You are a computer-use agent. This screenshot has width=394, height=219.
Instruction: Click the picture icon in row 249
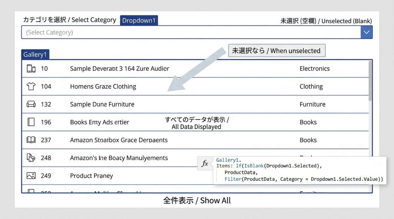31,176
